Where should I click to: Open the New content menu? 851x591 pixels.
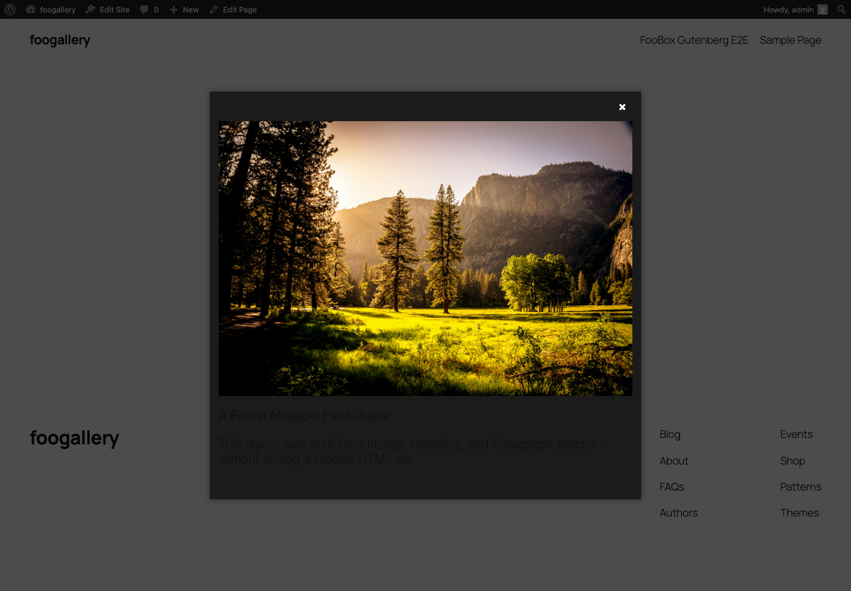(x=184, y=9)
